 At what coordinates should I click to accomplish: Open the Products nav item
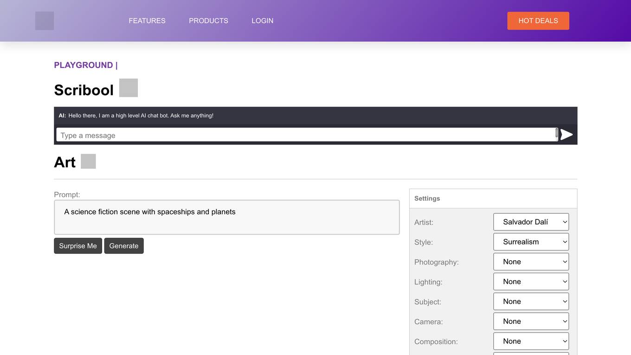click(208, 21)
